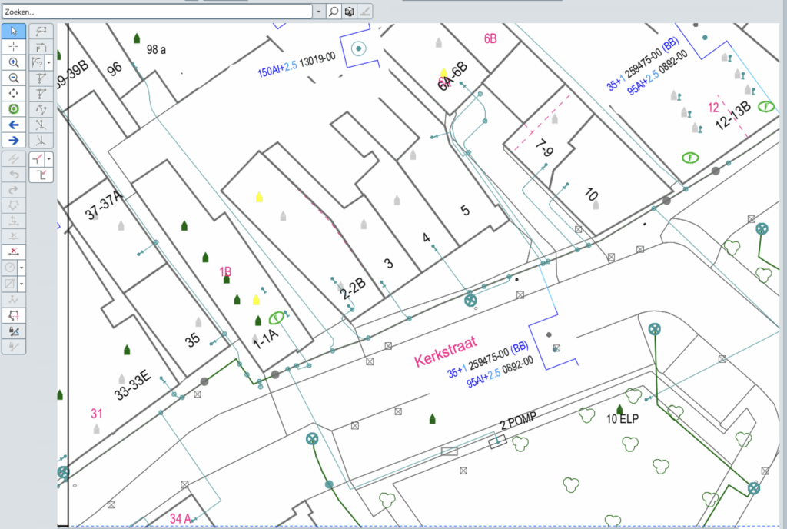Click the padlock edit tool icon

14,331
